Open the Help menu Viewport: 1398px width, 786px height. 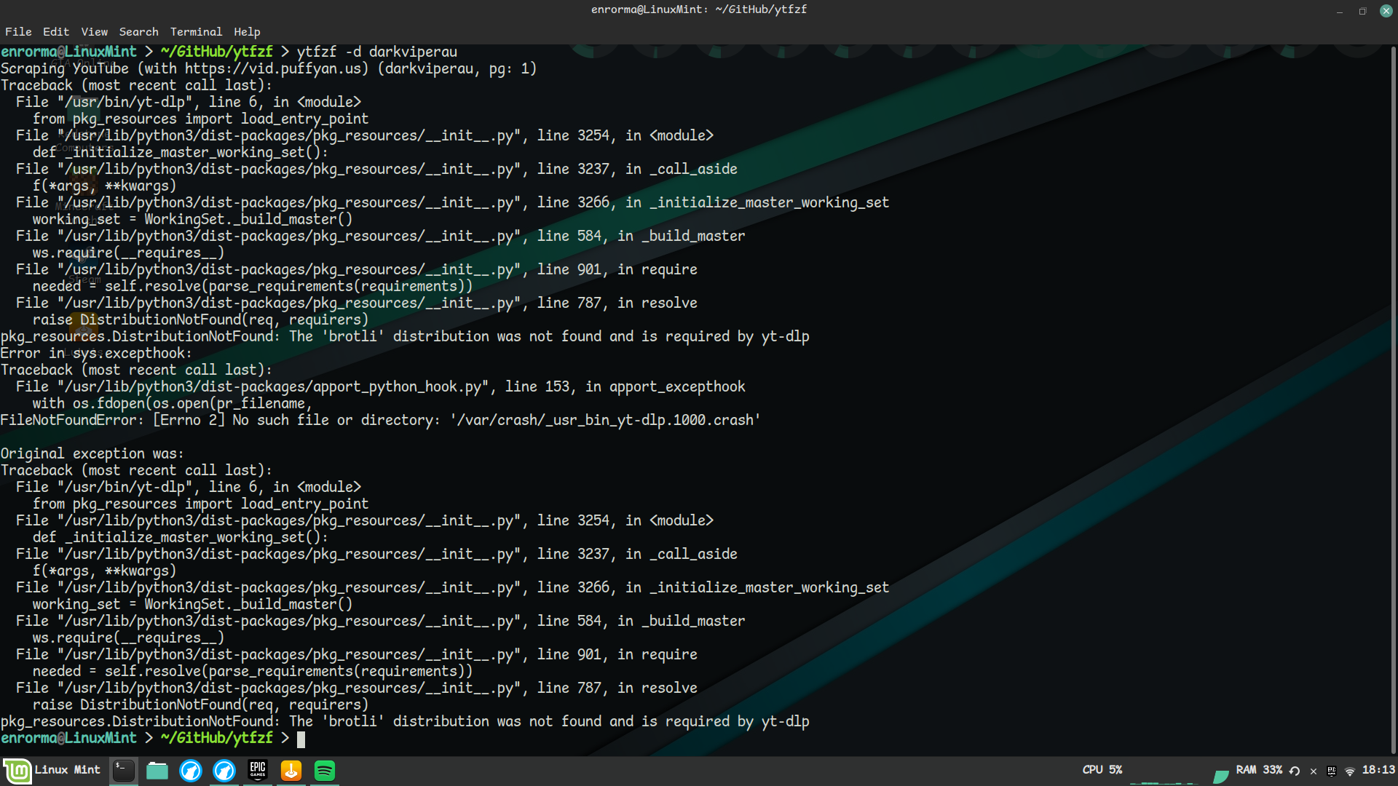pyautogui.click(x=247, y=32)
